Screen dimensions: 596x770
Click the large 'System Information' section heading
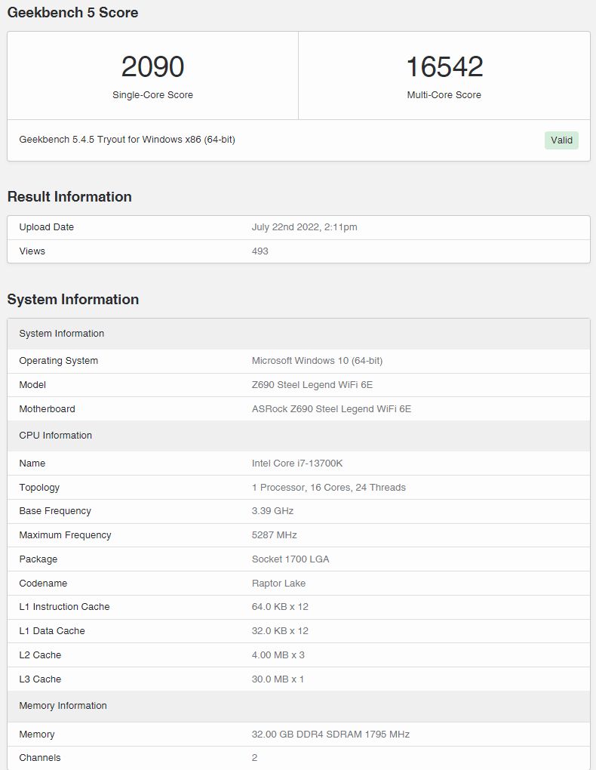point(72,299)
